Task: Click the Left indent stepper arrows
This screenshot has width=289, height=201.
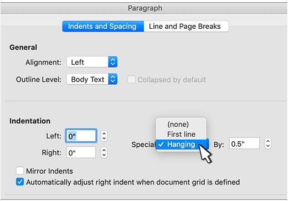Action: click(x=104, y=136)
